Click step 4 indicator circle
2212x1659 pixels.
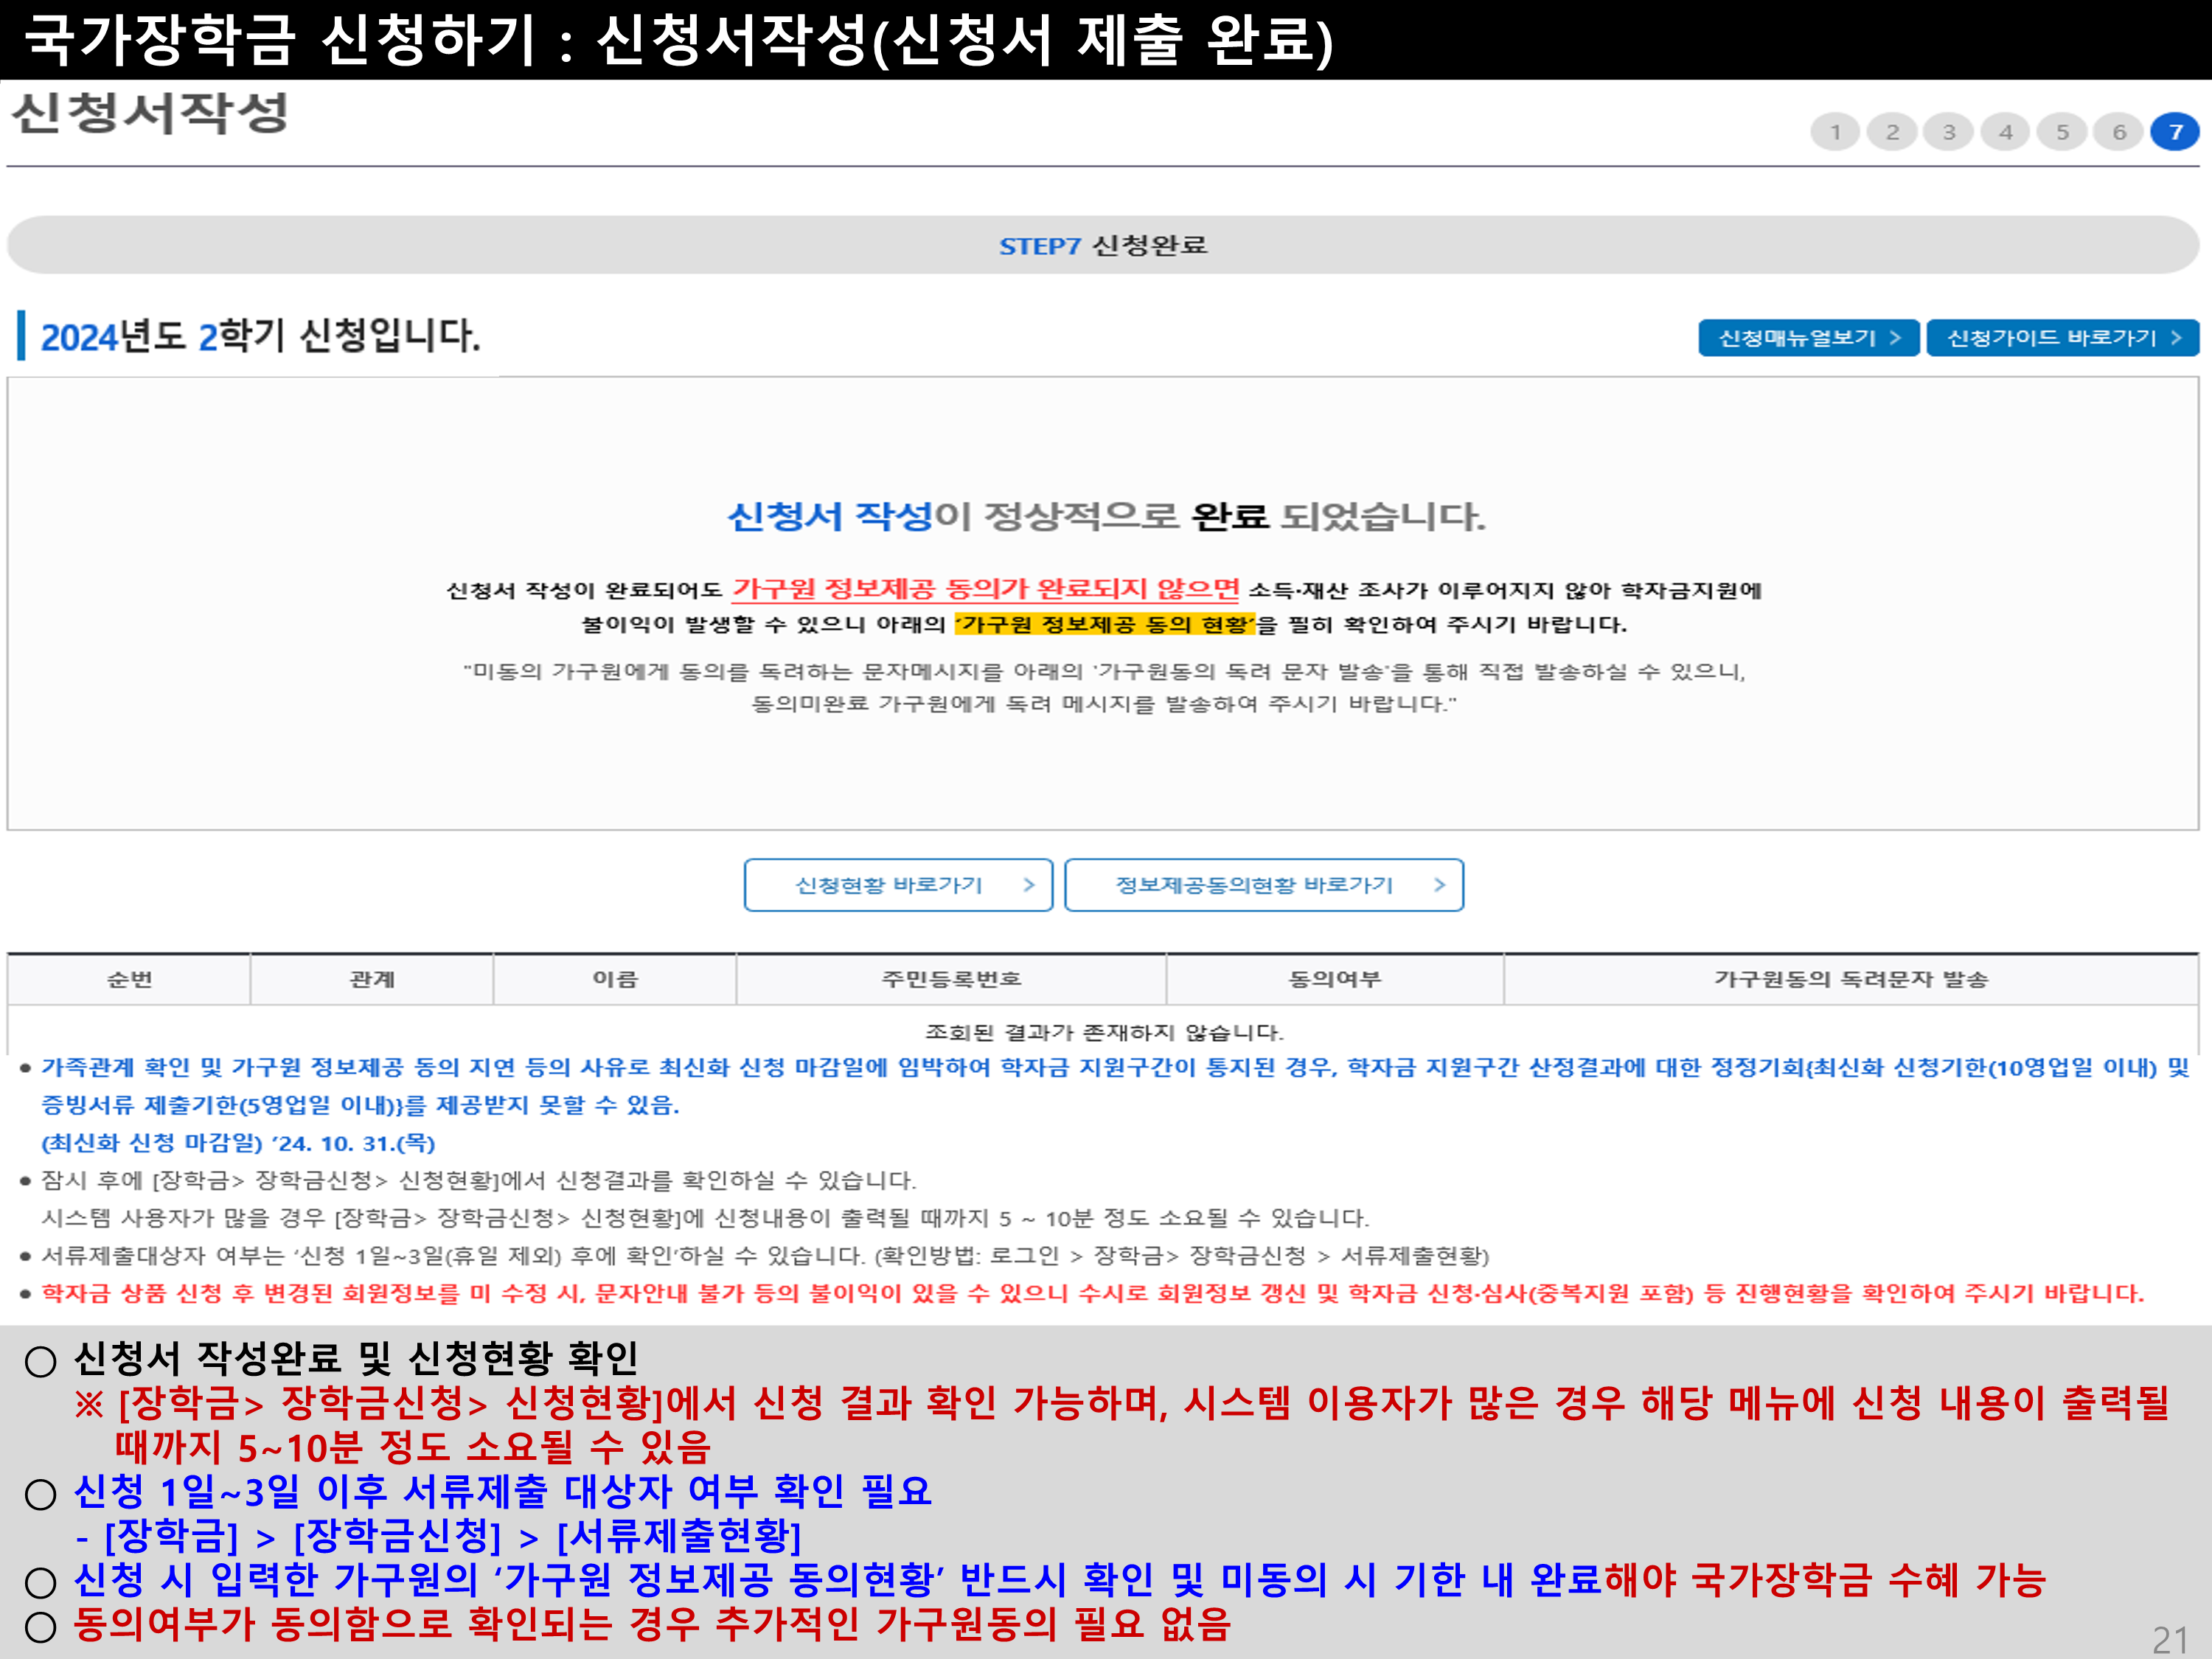2006,132
